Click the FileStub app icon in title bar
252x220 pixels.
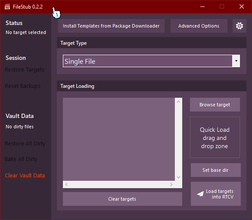pos(7,7)
